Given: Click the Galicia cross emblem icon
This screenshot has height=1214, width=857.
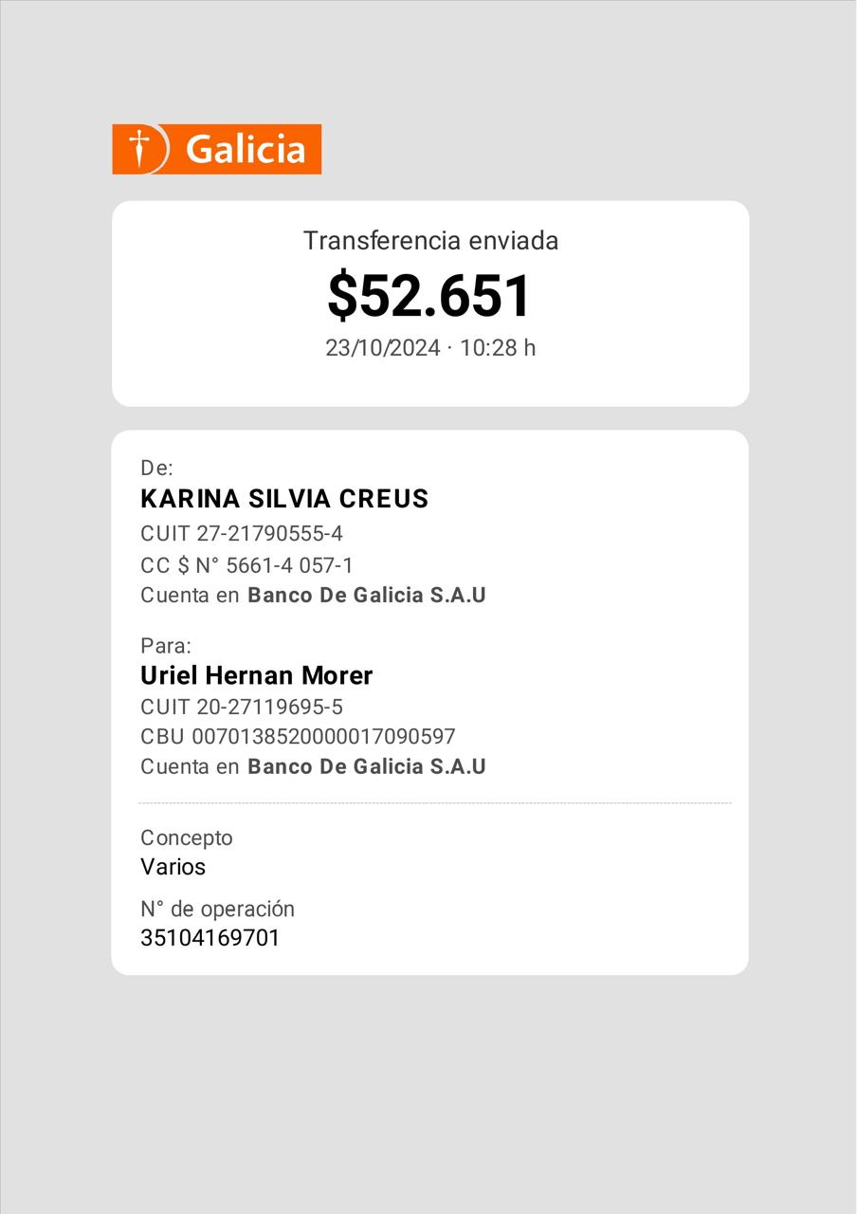Looking at the screenshot, I should (x=140, y=149).
